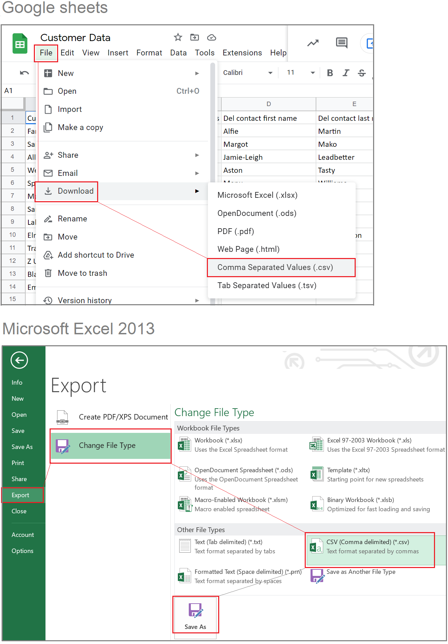Open the Tools menu in Sheets
This screenshot has width=448, height=644.
pyautogui.click(x=205, y=53)
